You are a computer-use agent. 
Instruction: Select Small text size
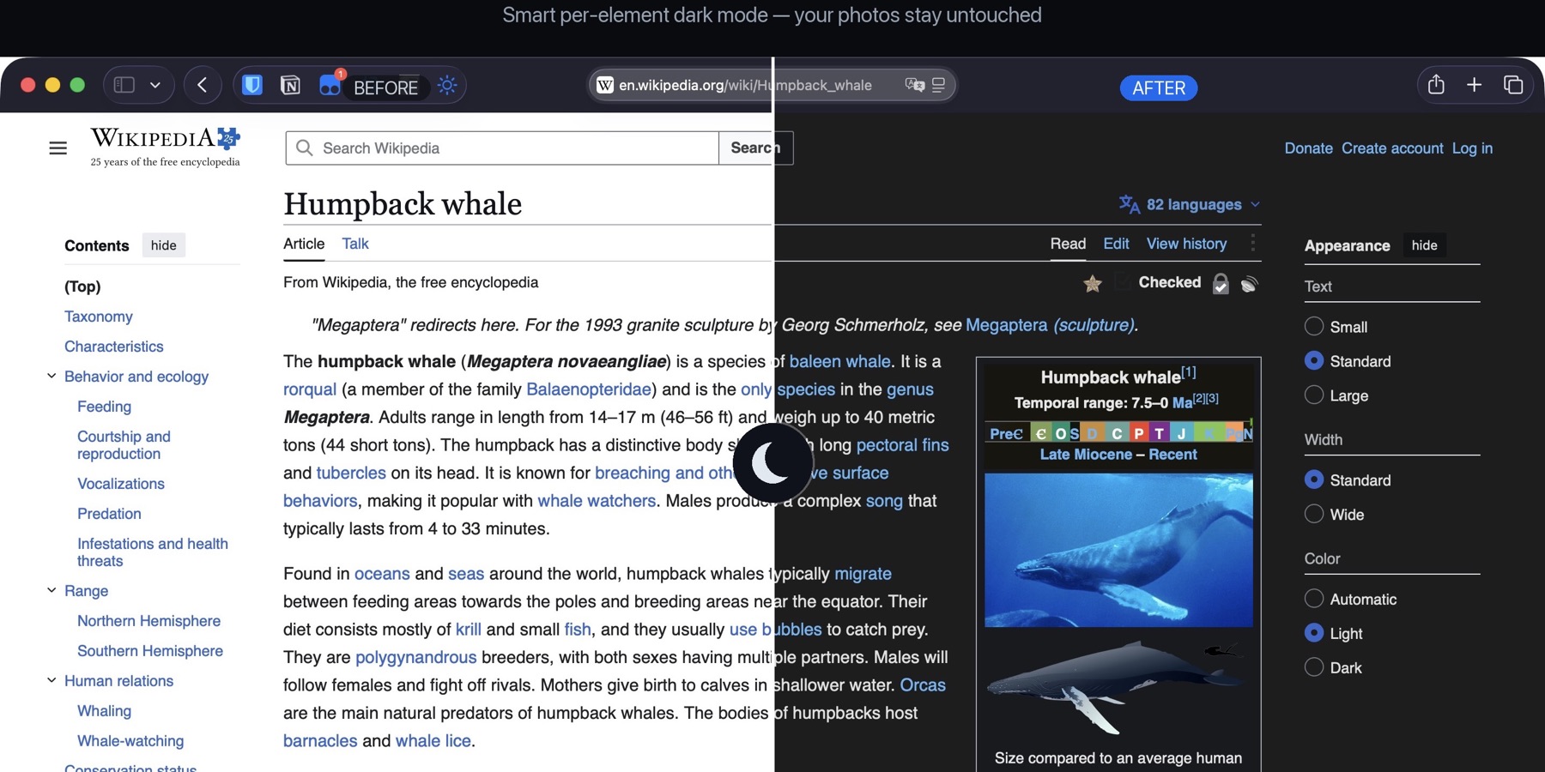tap(1313, 327)
